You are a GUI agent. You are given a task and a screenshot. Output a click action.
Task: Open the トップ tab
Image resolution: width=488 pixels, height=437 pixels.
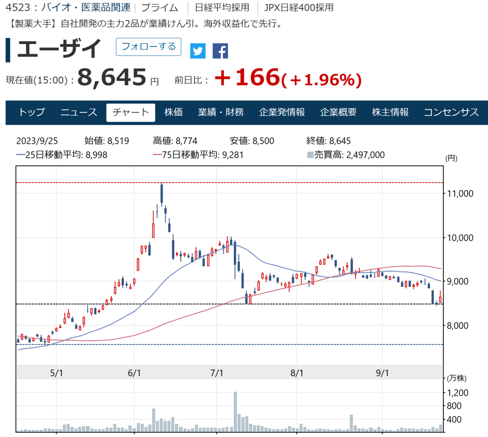click(32, 112)
